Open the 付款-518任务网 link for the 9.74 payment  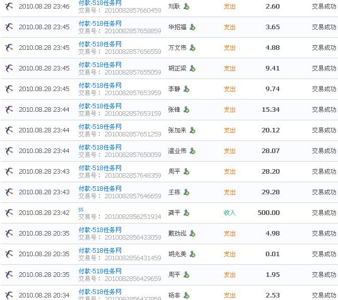click(x=100, y=86)
